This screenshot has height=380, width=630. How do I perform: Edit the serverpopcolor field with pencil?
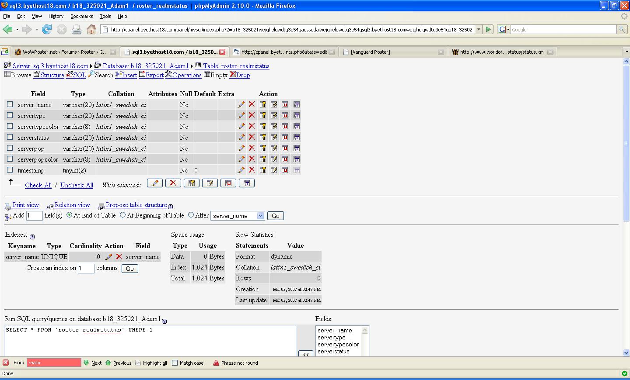(241, 159)
